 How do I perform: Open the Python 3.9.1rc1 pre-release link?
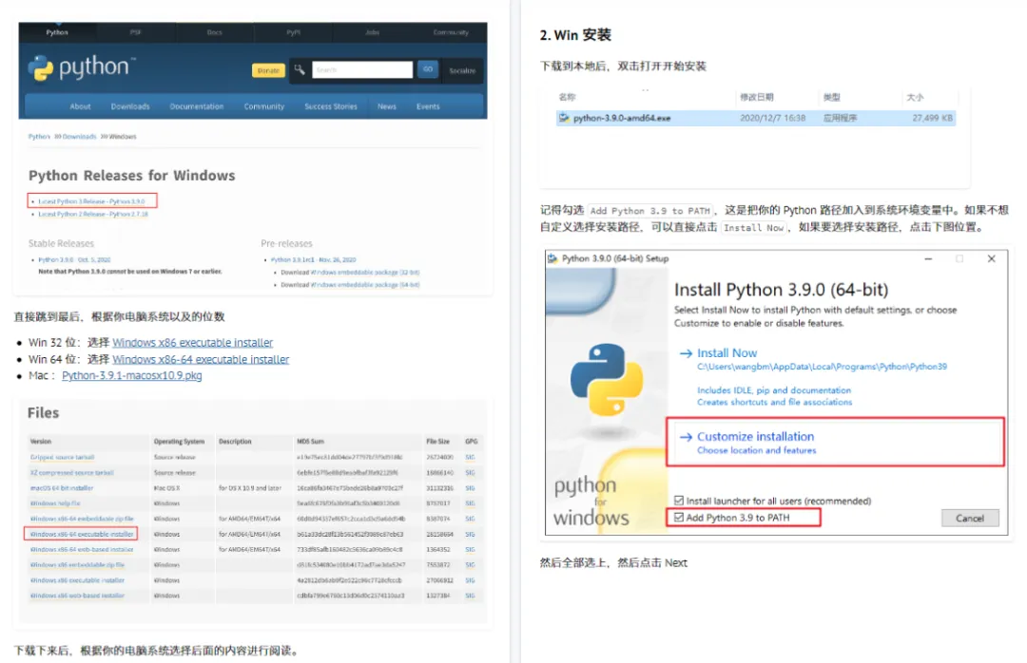pyautogui.click(x=313, y=260)
